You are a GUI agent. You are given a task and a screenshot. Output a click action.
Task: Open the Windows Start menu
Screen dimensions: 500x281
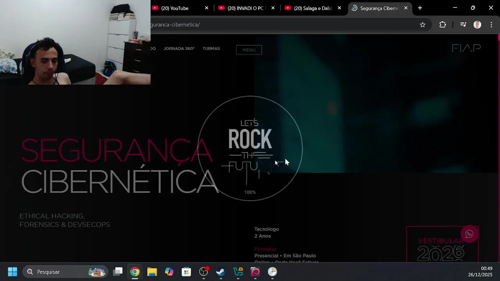click(x=12, y=272)
